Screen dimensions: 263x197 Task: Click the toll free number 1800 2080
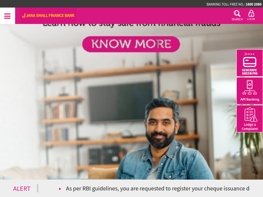click(x=253, y=4)
